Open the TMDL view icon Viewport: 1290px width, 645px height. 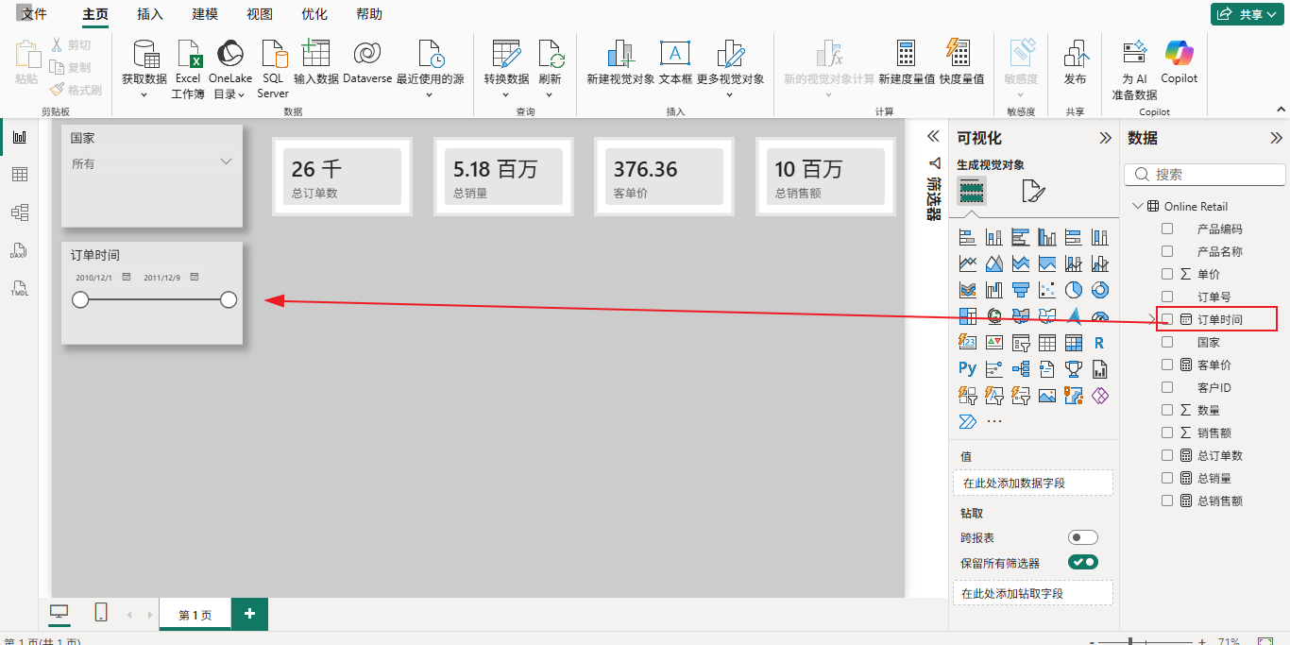click(x=19, y=288)
